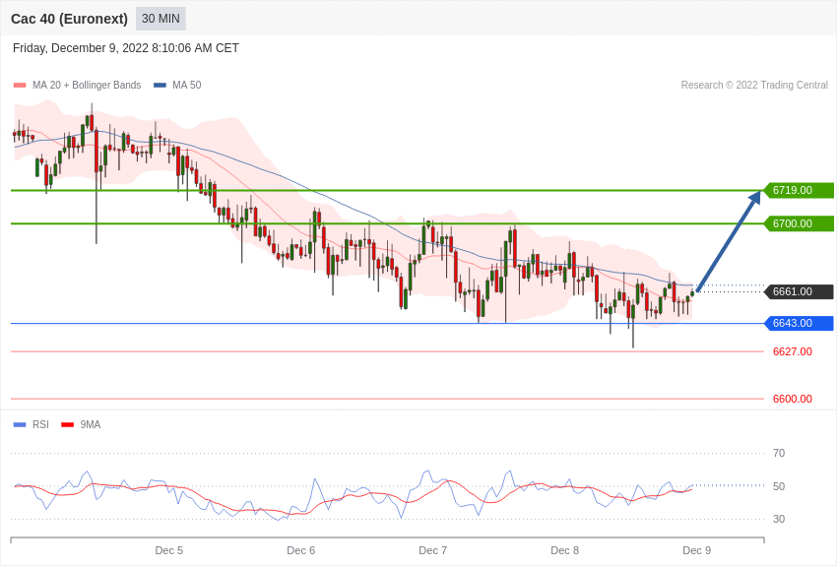Select the 6719.00 green resistance price tag
The image size is (837, 567).
pos(799,190)
